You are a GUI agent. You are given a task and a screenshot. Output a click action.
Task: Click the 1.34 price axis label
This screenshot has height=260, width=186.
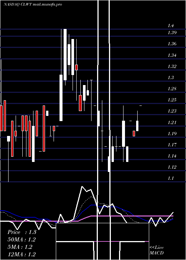[x=172, y=55]
